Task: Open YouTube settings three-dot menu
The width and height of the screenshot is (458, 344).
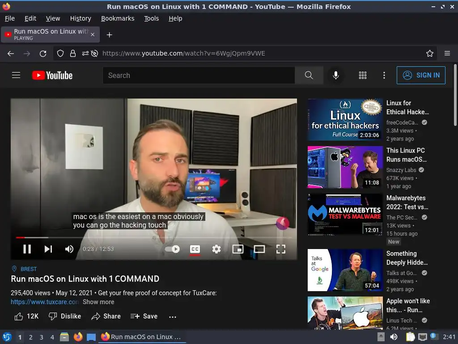Action: pyautogui.click(x=384, y=75)
